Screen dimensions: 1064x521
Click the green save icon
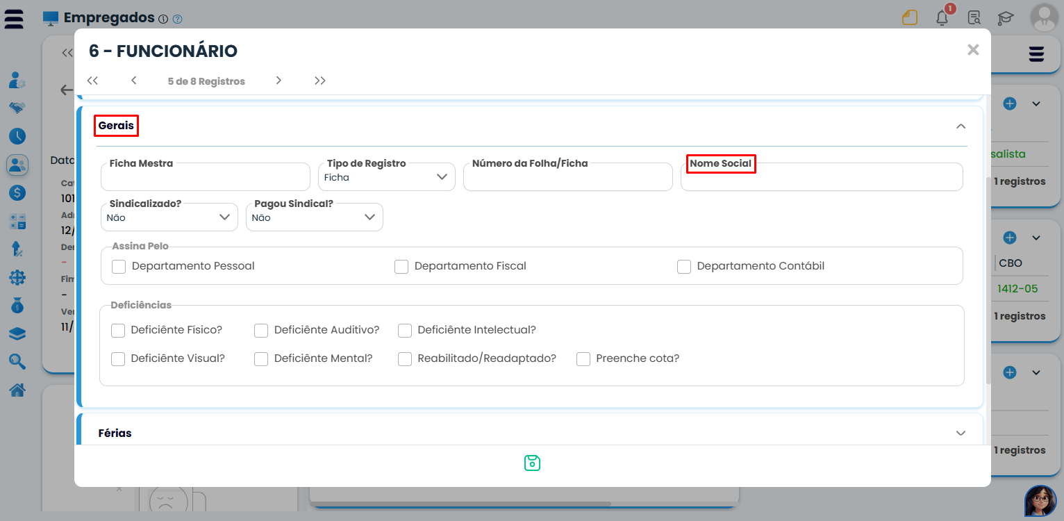point(532,463)
